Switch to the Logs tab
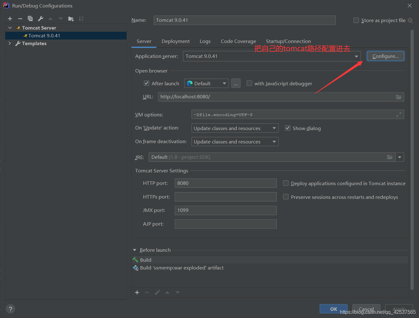 click(205, 41)
